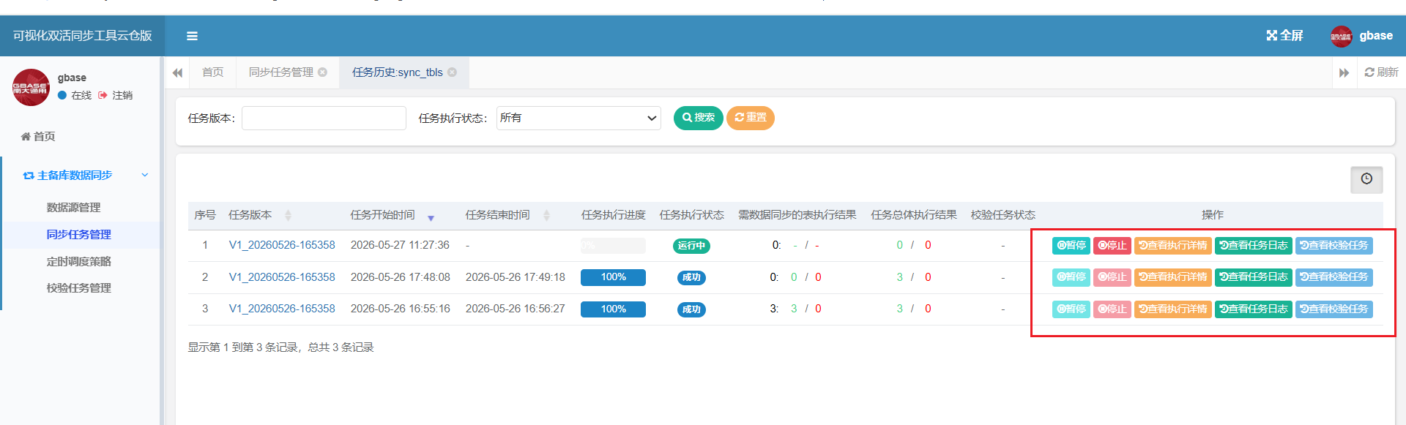The image size is (1406, 425).
Task: Stop the running task in row 1
Action: pos(1112,246)
